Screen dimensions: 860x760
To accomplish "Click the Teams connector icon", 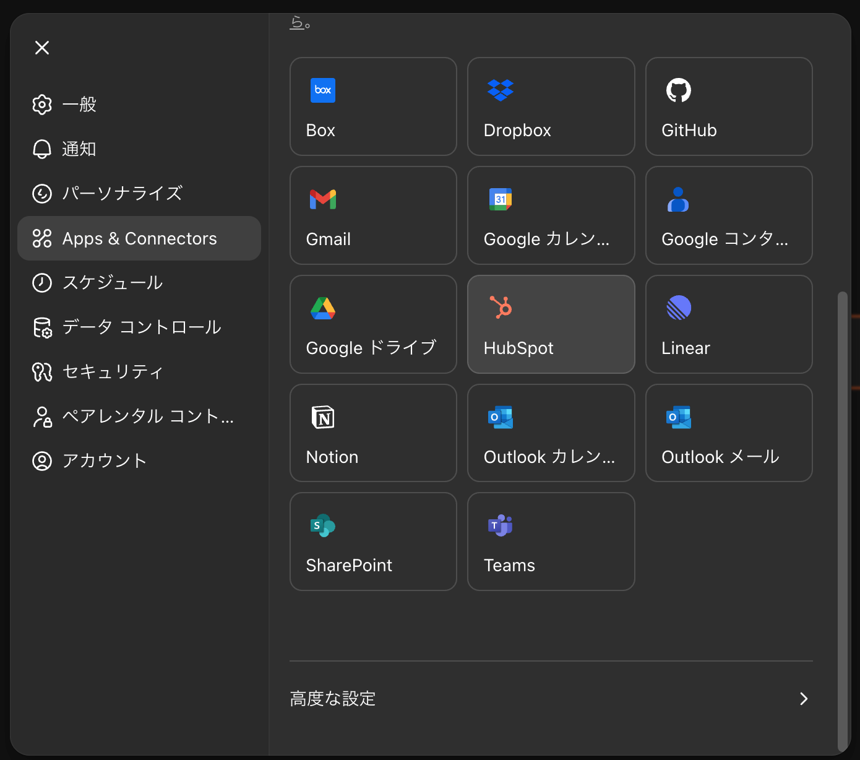I will pos(550,542).
